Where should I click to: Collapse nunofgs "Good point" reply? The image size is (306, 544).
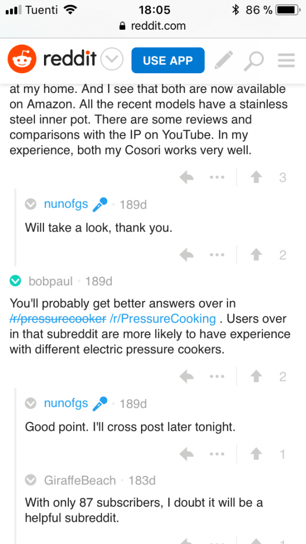click(31, 404)
